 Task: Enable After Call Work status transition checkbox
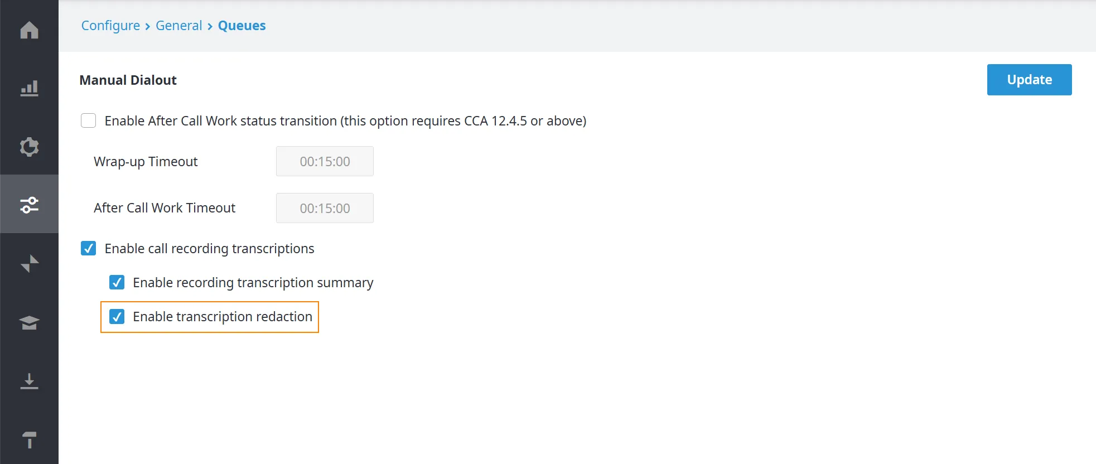pyautogui.click(x=89, y=120)
